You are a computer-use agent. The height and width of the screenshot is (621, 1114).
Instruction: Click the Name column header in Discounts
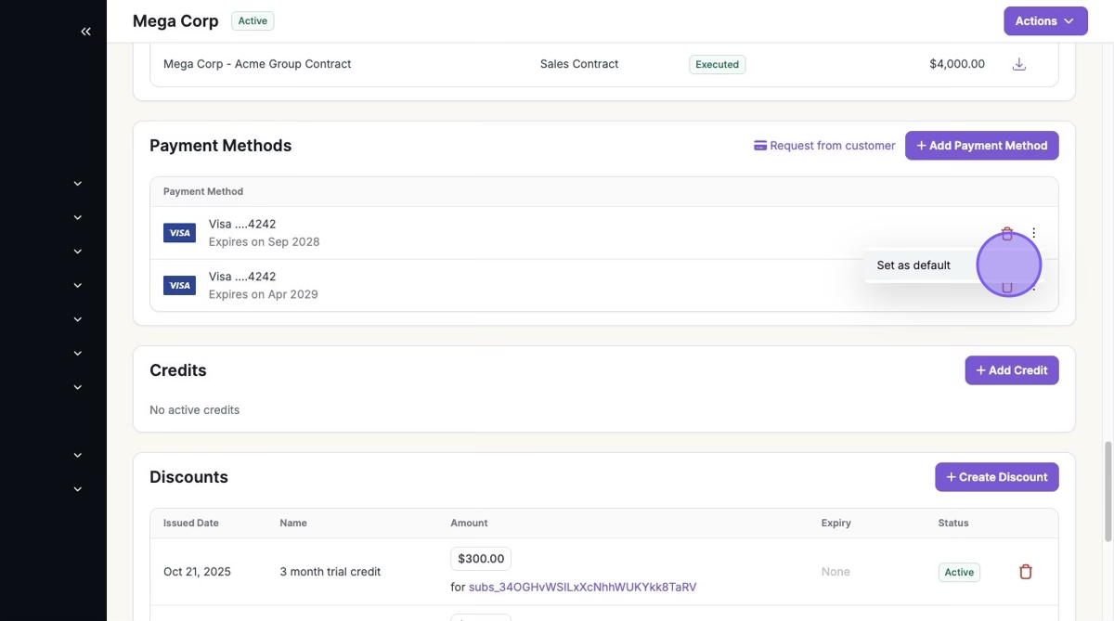pos(293,523)
